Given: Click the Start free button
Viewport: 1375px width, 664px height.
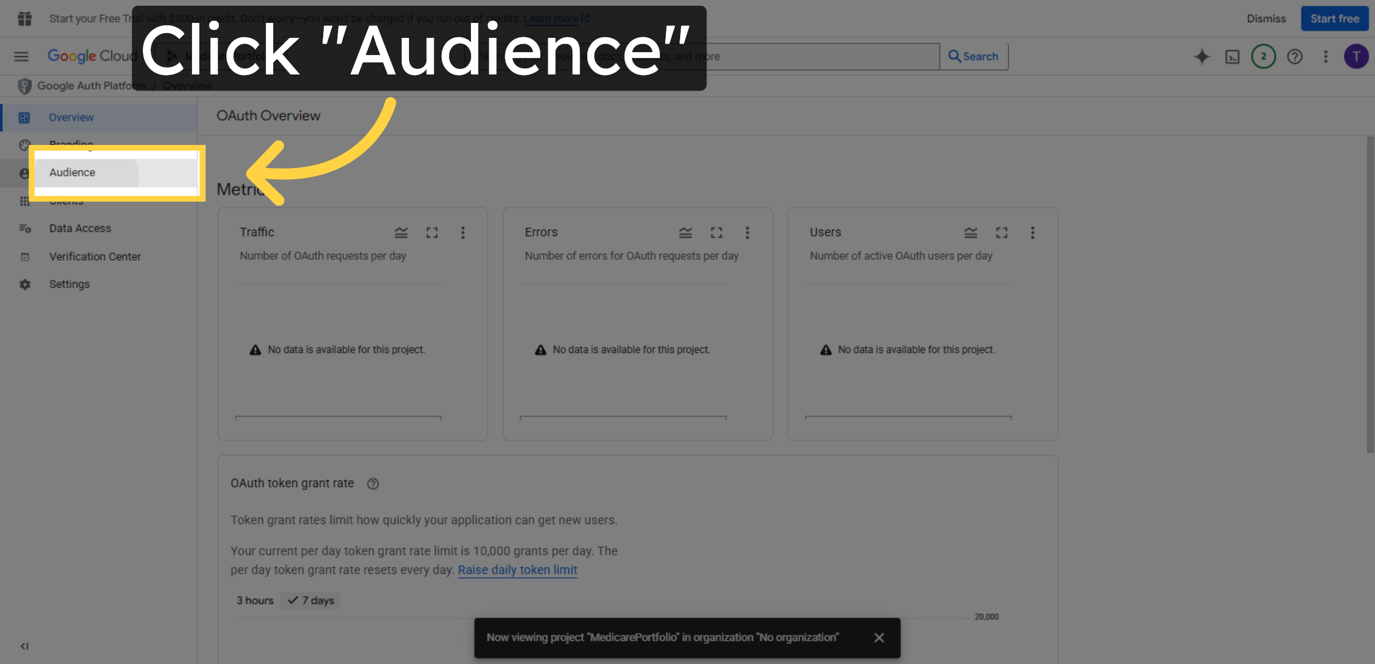Looking at the screenshot, I should [x=1334, y=18].
